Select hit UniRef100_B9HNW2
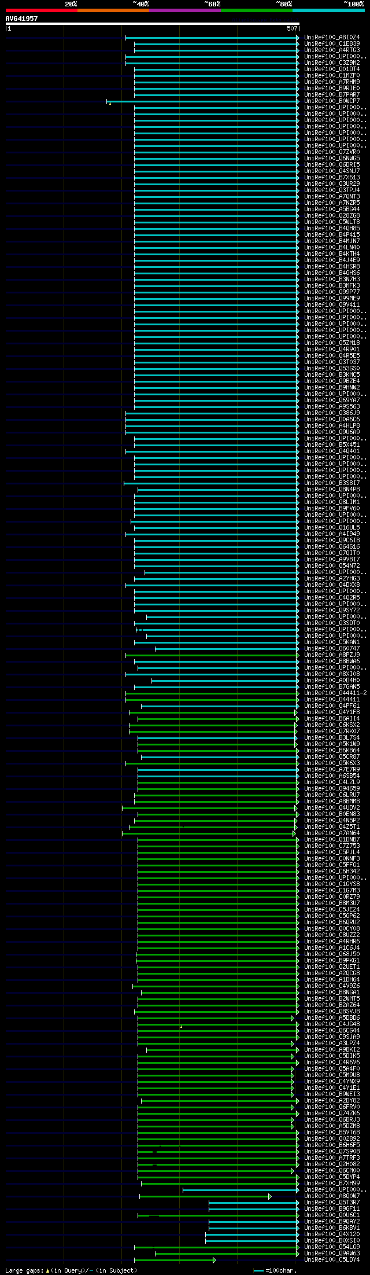Image resolution: width=370 pixels, height=1275 pixels. 332,388
